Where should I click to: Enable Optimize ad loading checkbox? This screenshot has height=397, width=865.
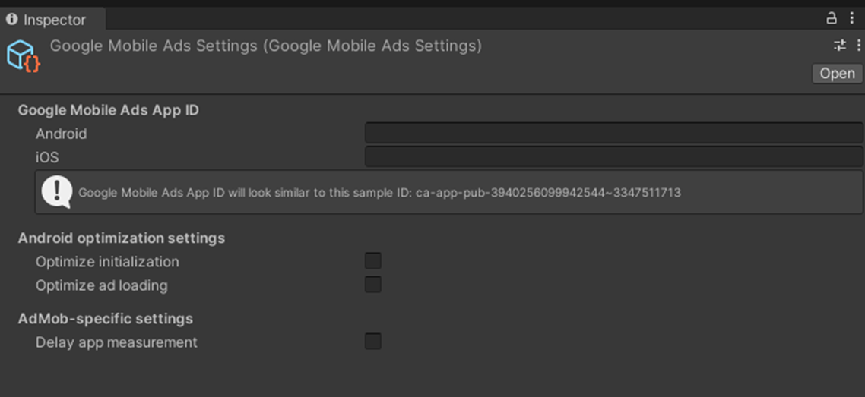point(373,285)
